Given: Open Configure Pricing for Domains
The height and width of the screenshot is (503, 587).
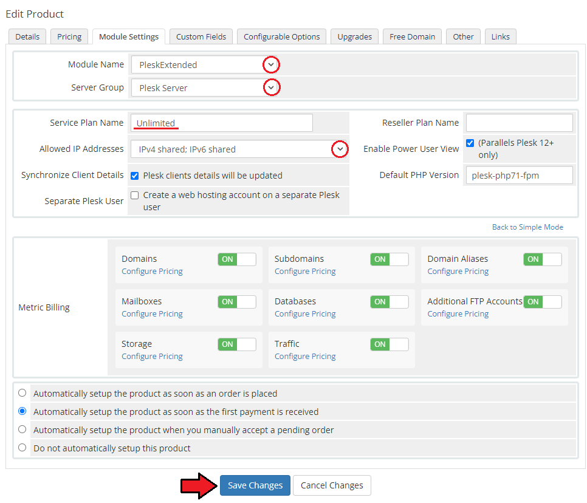Looking at the screenshot, I should point(152,272).
